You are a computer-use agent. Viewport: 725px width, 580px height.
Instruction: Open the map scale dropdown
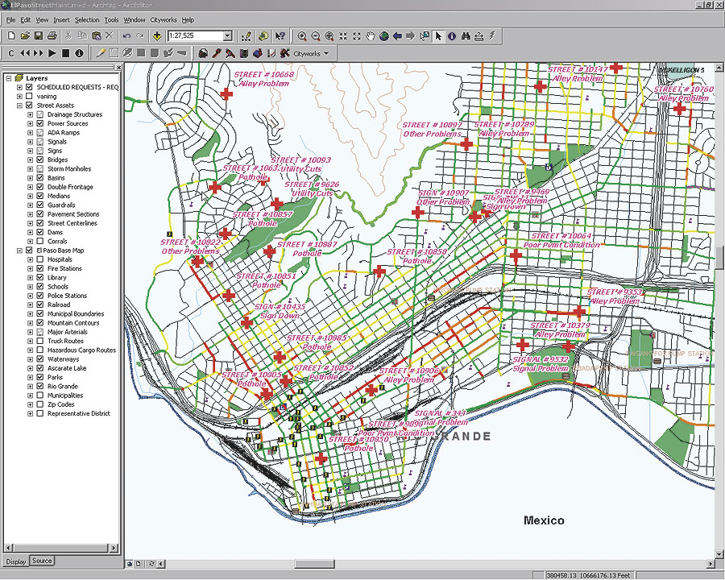coord(228,36)
